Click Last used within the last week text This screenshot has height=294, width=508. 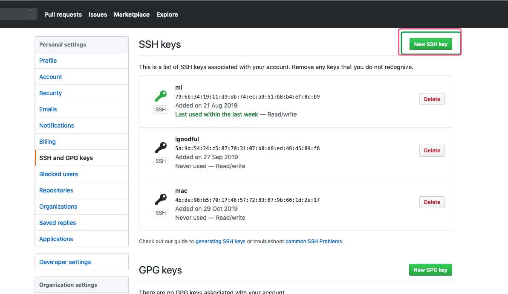point(217,114)
